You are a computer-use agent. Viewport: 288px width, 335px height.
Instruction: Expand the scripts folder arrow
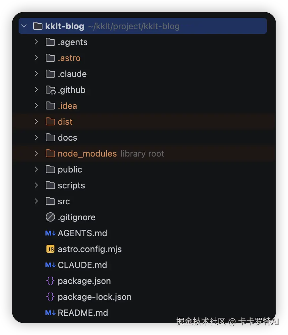(36, 185)
